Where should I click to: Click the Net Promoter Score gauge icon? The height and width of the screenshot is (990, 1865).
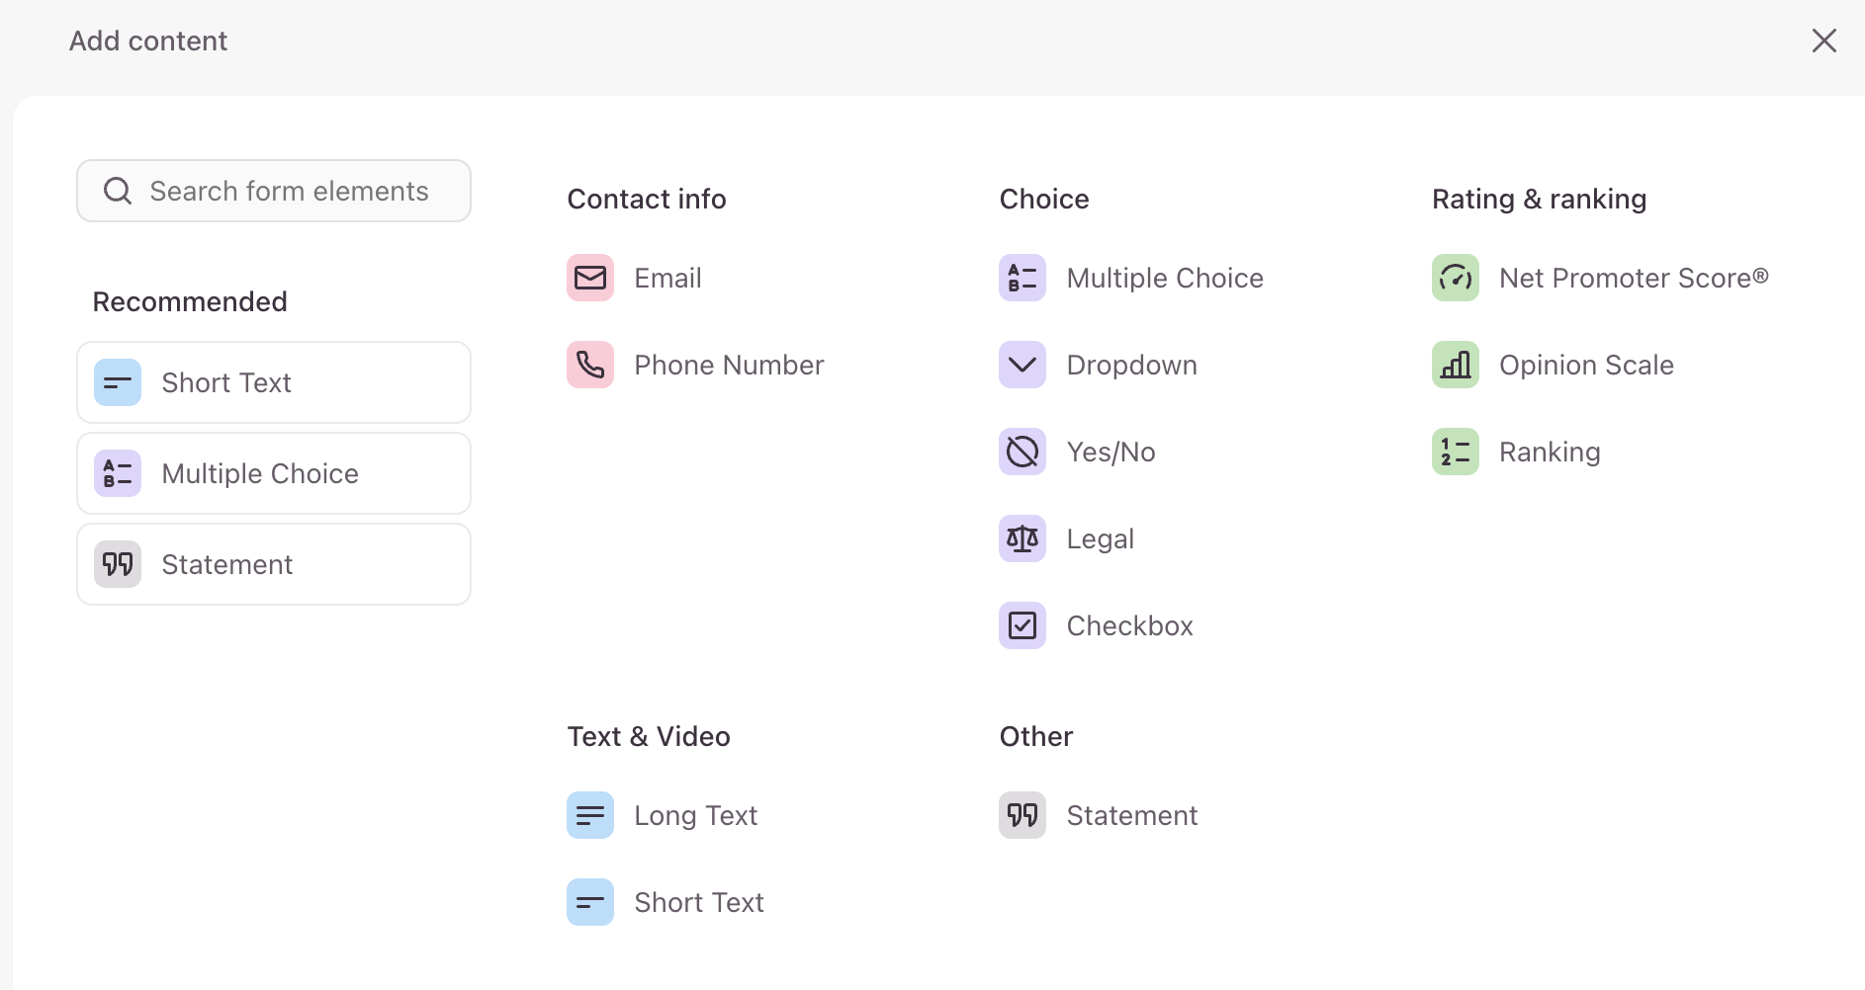pos(1456,278)
